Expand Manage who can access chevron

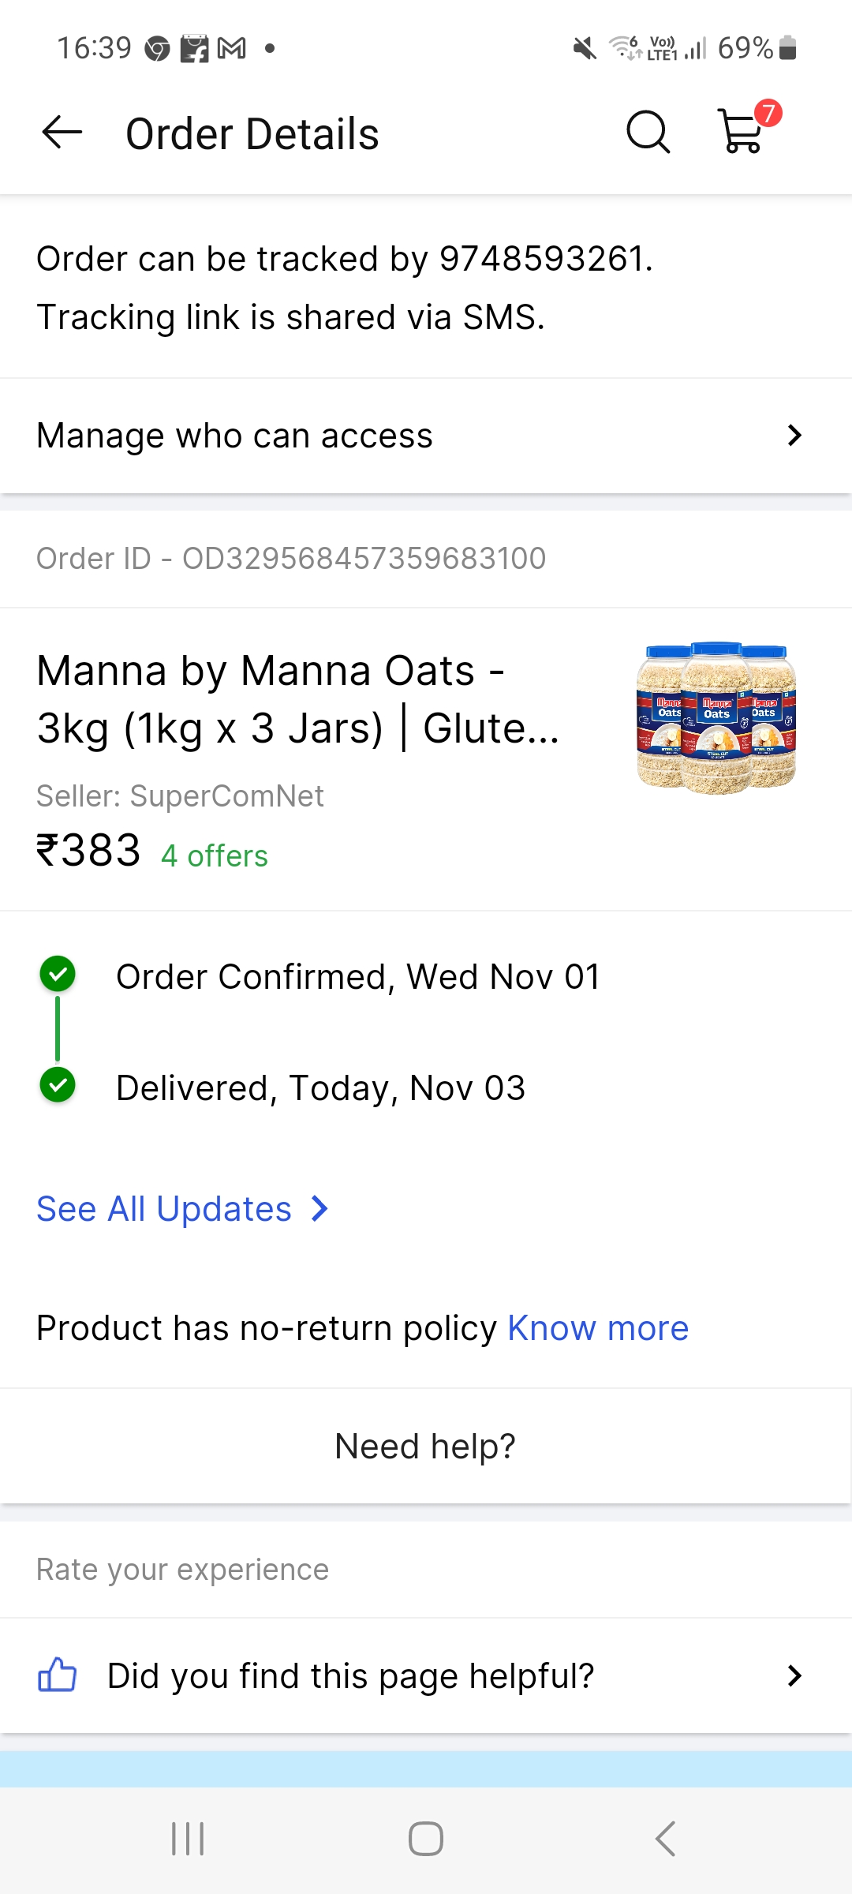coord(794,436)
